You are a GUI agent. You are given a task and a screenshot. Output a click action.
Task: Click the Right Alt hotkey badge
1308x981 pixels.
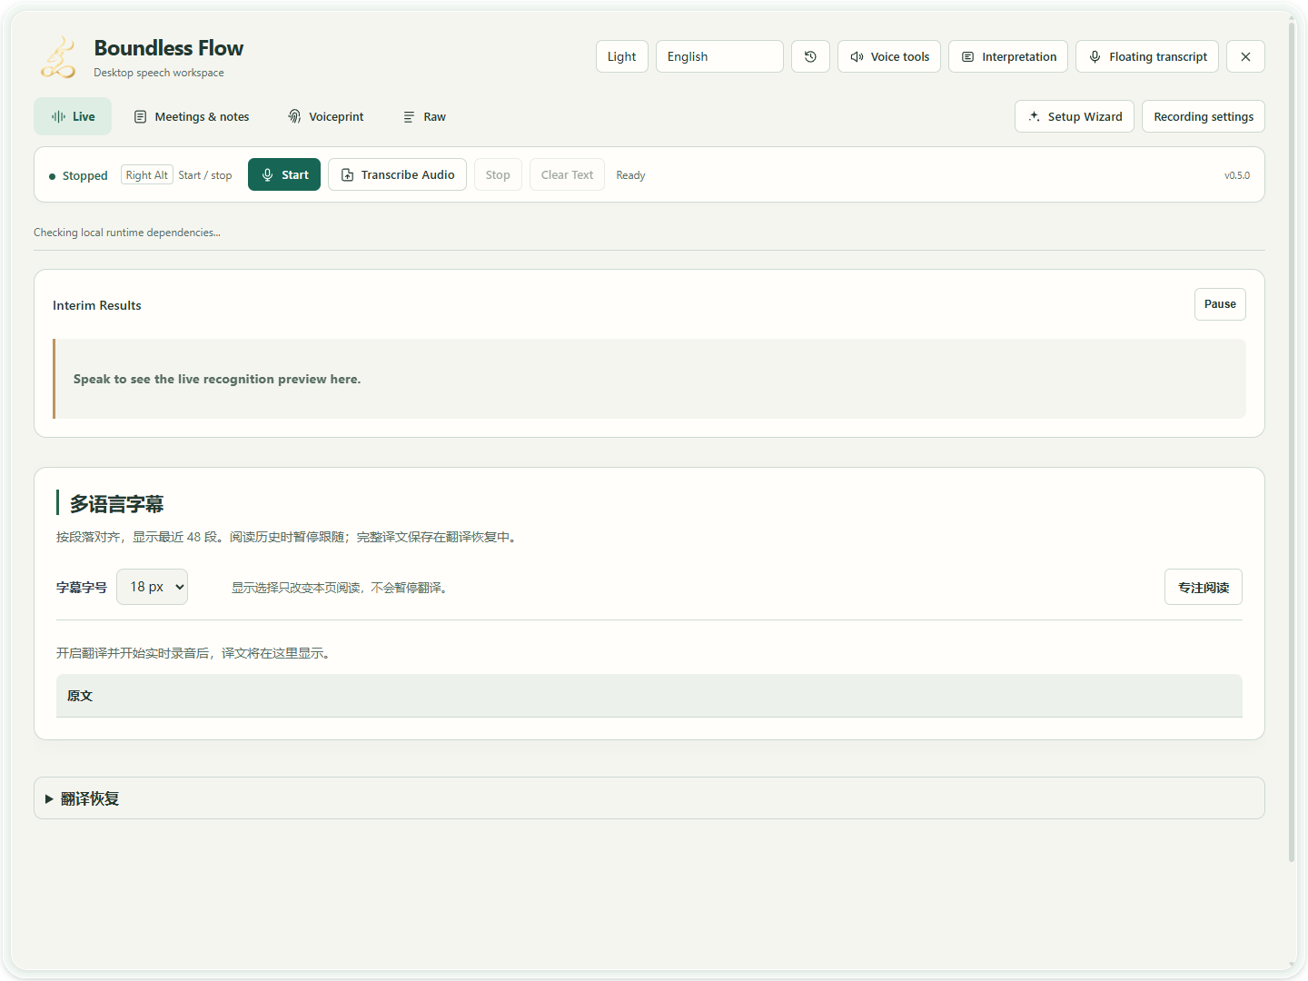[x=147, y=175]
